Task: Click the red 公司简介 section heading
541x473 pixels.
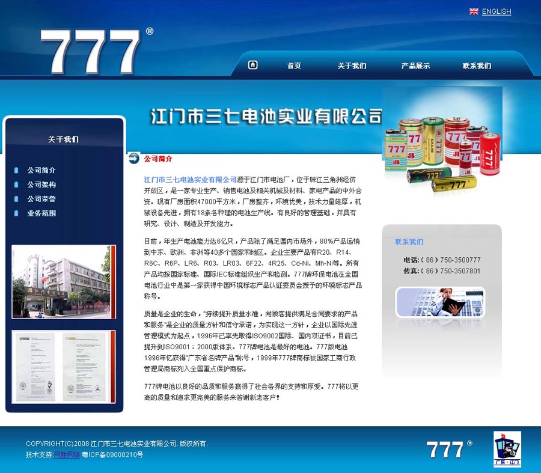Action: coord(157,159)
